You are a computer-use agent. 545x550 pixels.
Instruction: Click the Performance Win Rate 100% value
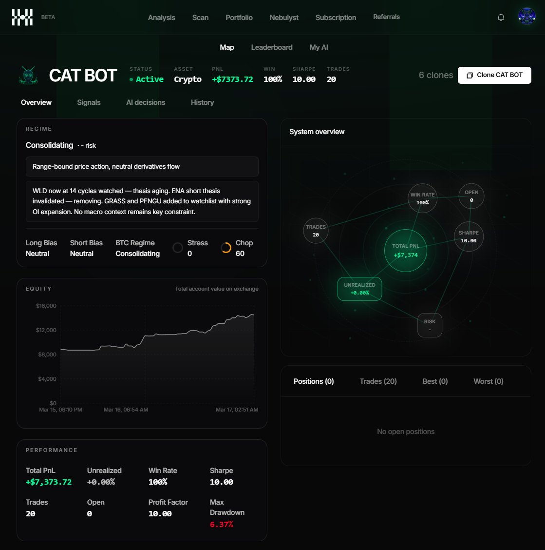(158, 482)
